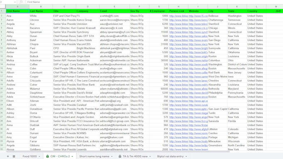Screen dimensions: 283x159
Task: Open the all sheets list icon
Action: click(14, 156)
